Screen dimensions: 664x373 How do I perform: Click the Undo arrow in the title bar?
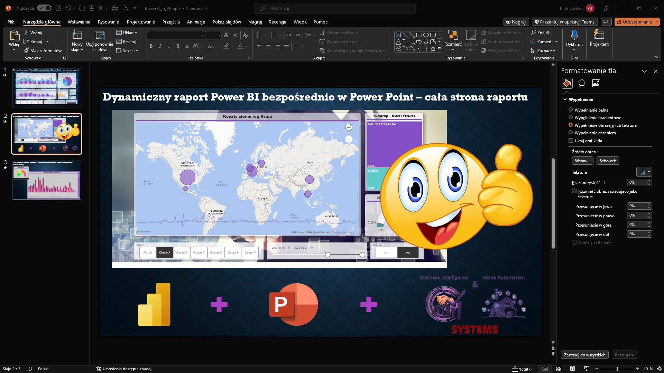click(x=68, y=8)
